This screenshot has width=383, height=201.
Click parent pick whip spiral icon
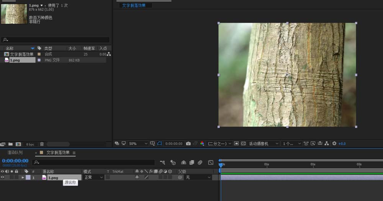180,177
